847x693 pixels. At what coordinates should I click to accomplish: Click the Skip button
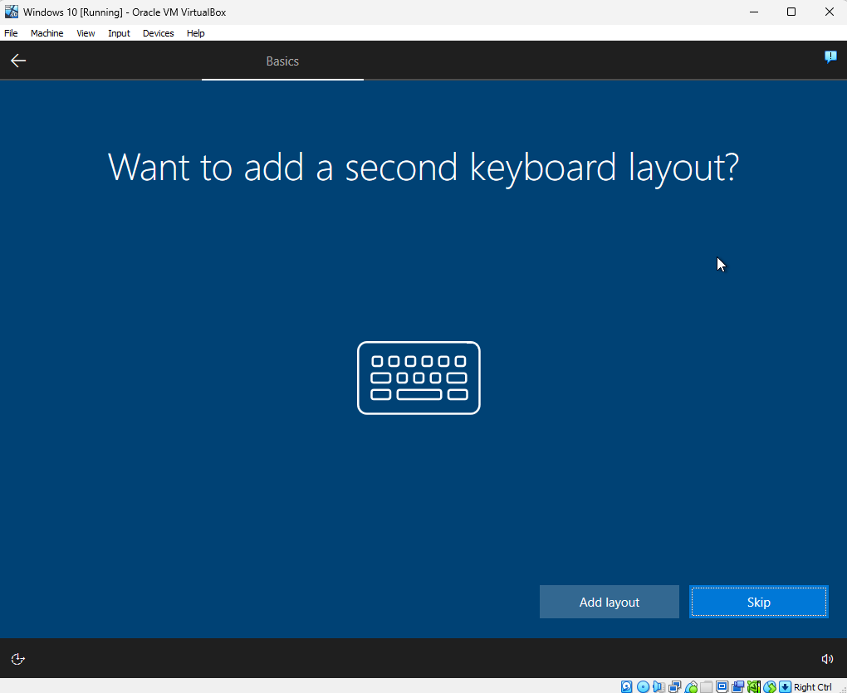pos(758,602)
